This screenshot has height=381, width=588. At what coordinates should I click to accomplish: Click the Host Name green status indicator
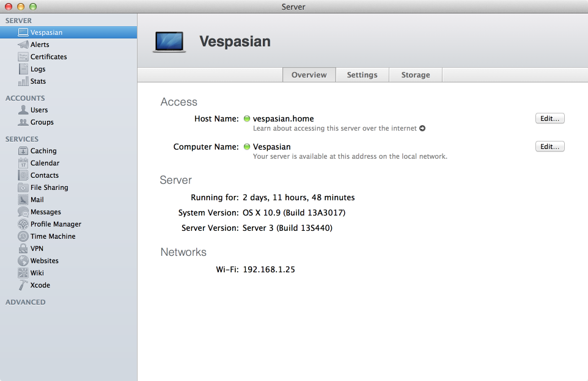click(x=247, y=118)
